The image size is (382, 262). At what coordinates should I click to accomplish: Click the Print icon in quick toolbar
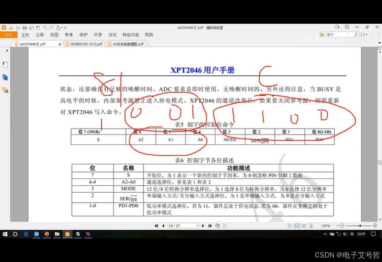(x=25, y=28)
